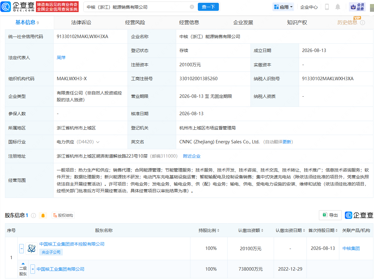Select 所属地区 浙江省杭州市上城区 value
Image resolution: width=374 pixels, height=279 pixels.
click(x=76, y=128)
